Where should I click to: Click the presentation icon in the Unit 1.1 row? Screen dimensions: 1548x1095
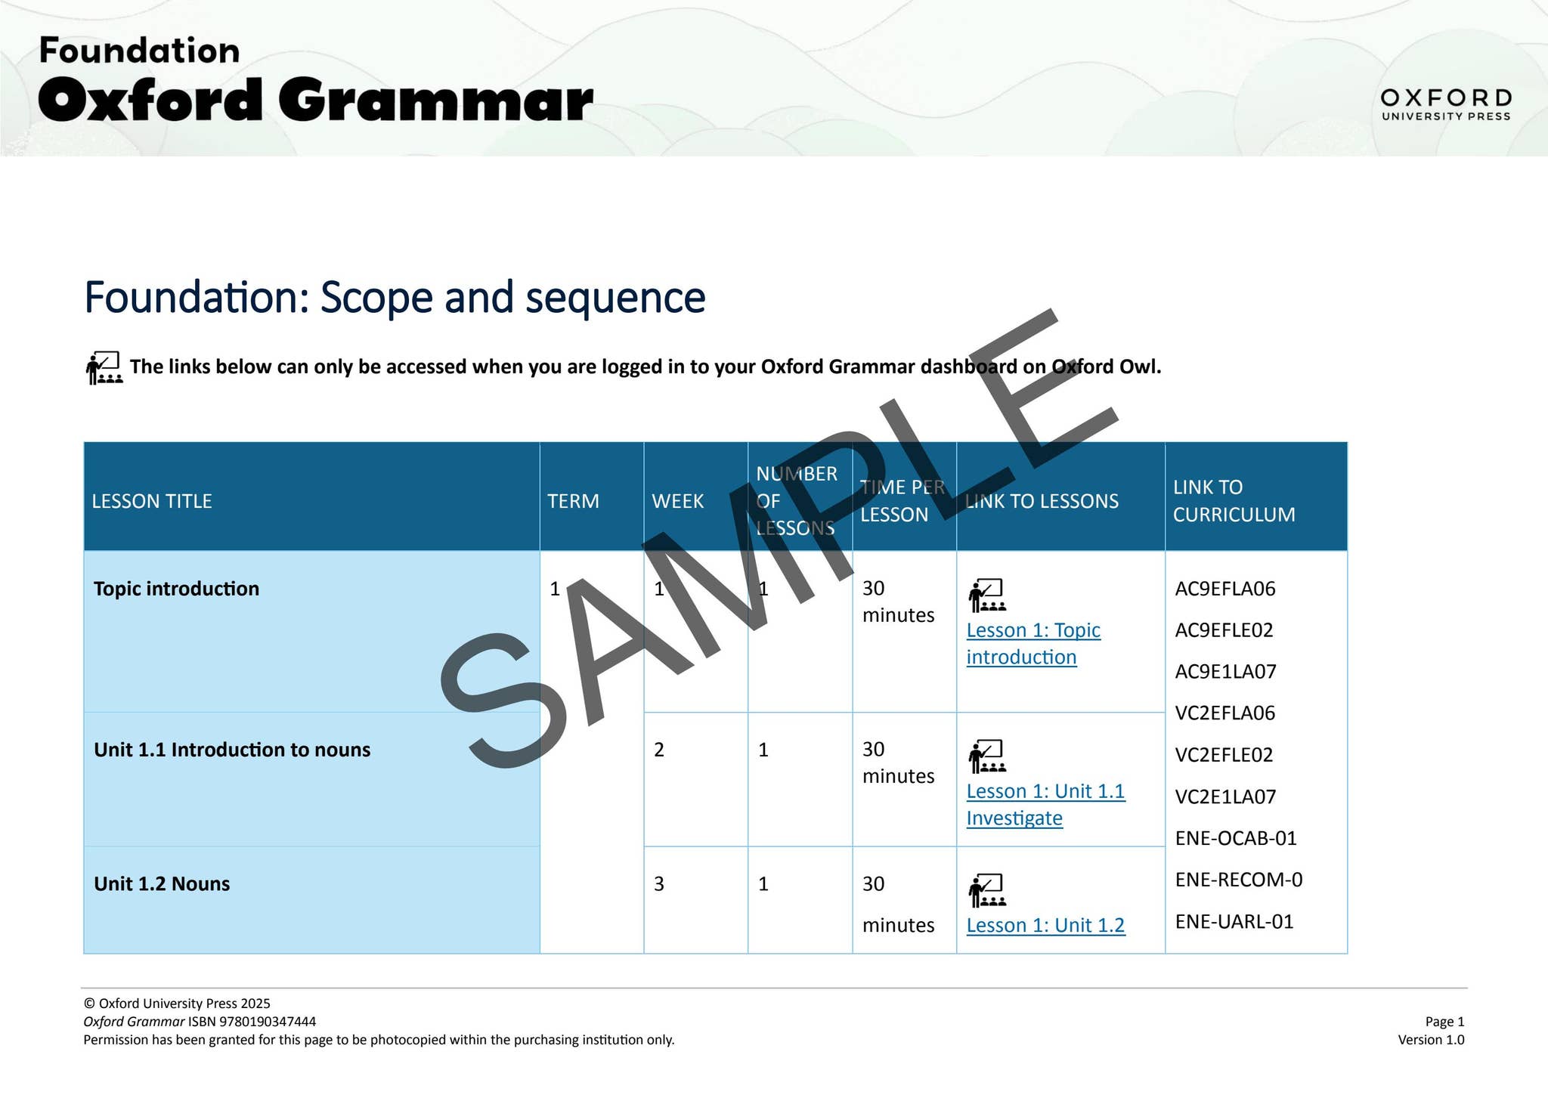point(986,756)
